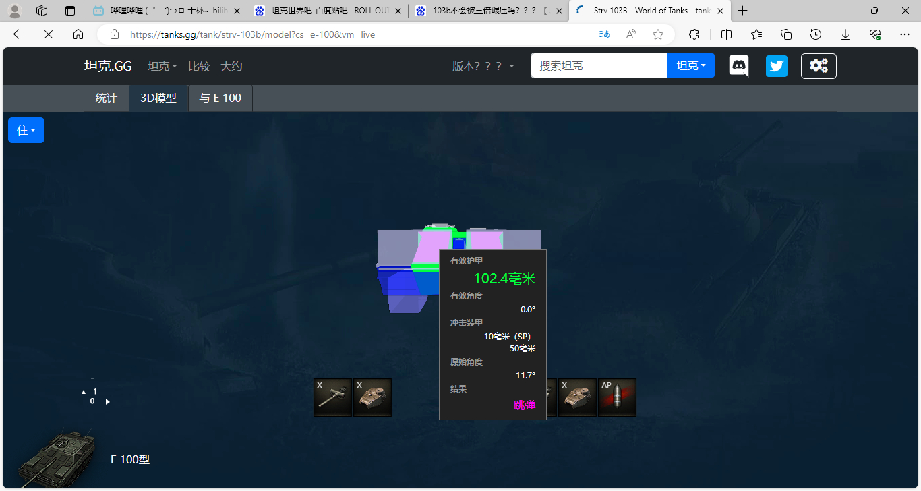The image size is (921, 491).
Task: Open the 大约 about link
Action: [x=231, y=66]
